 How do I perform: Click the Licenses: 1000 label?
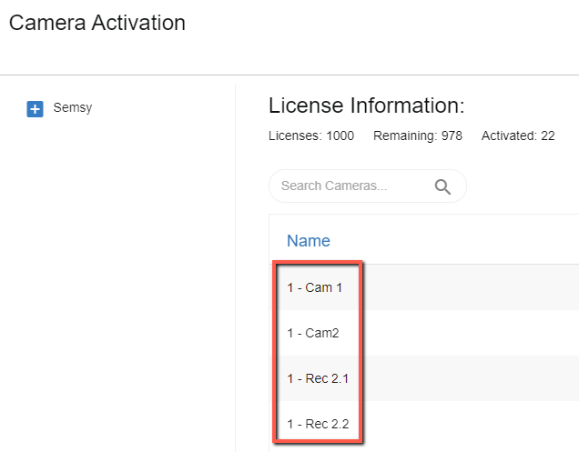(x=311, y=136)
